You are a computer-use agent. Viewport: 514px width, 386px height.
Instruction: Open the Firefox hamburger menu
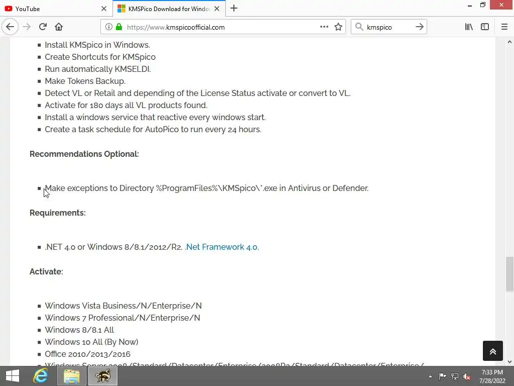[504, 27]
